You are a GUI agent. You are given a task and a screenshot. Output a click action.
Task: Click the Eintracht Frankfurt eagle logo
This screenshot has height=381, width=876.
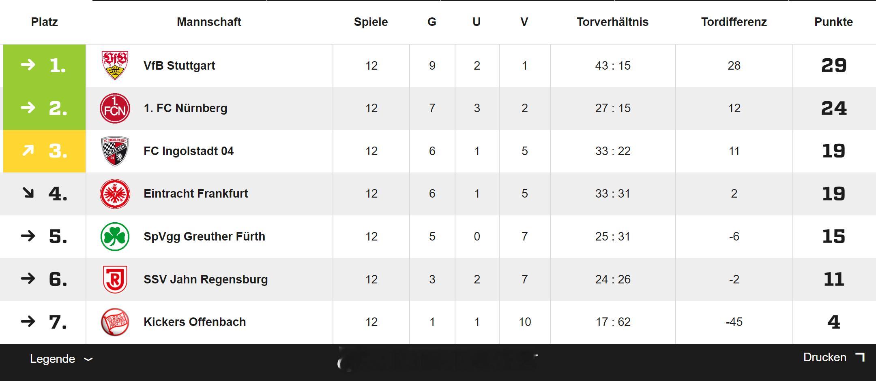coord(115,194)
